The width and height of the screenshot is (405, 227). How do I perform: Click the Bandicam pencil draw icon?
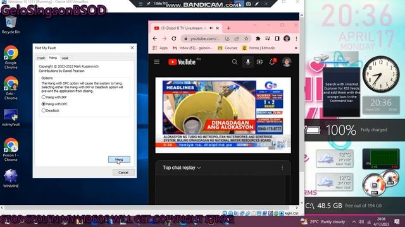pos(257,4)
